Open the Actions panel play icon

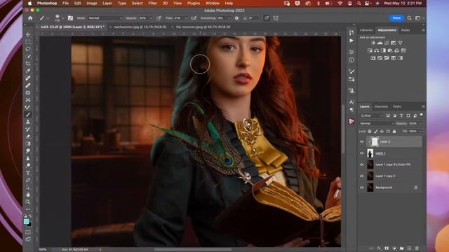pos(351,41)
